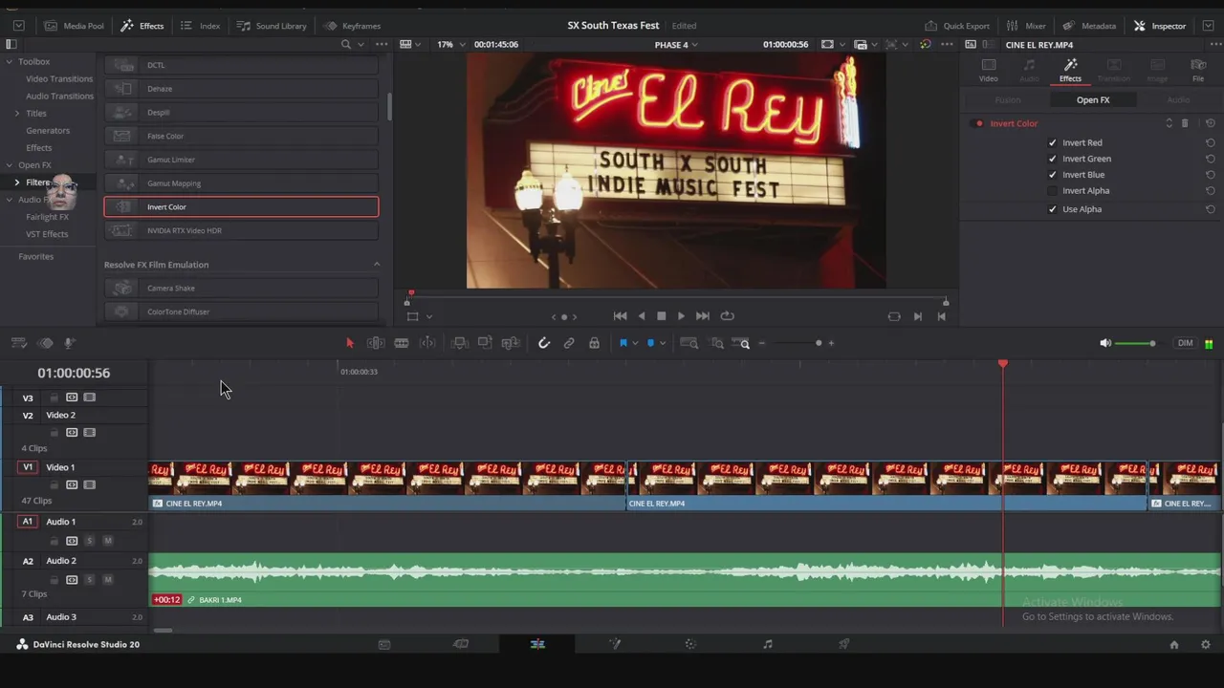Open the Keyframes panel

pos(352,26)
